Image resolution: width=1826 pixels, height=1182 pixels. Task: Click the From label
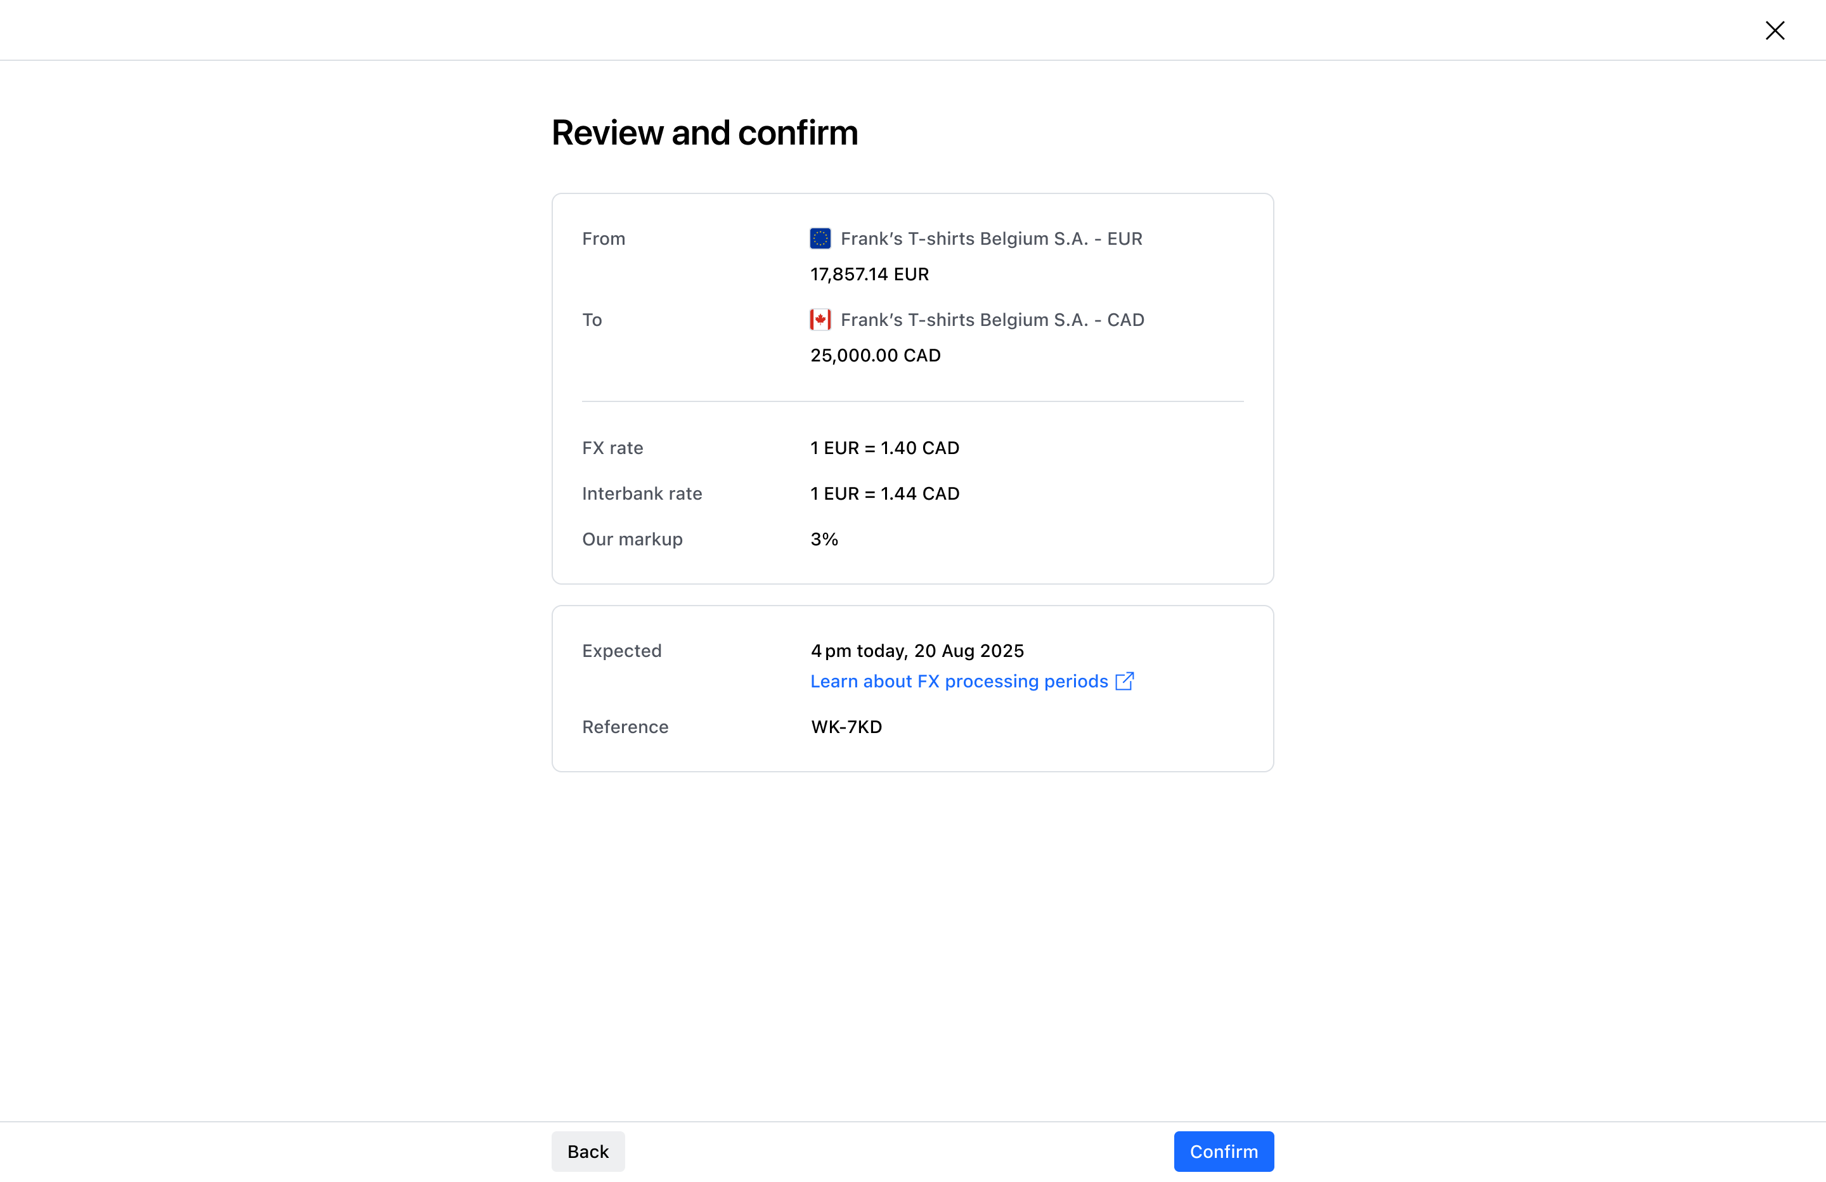click(x=604, y=238)
